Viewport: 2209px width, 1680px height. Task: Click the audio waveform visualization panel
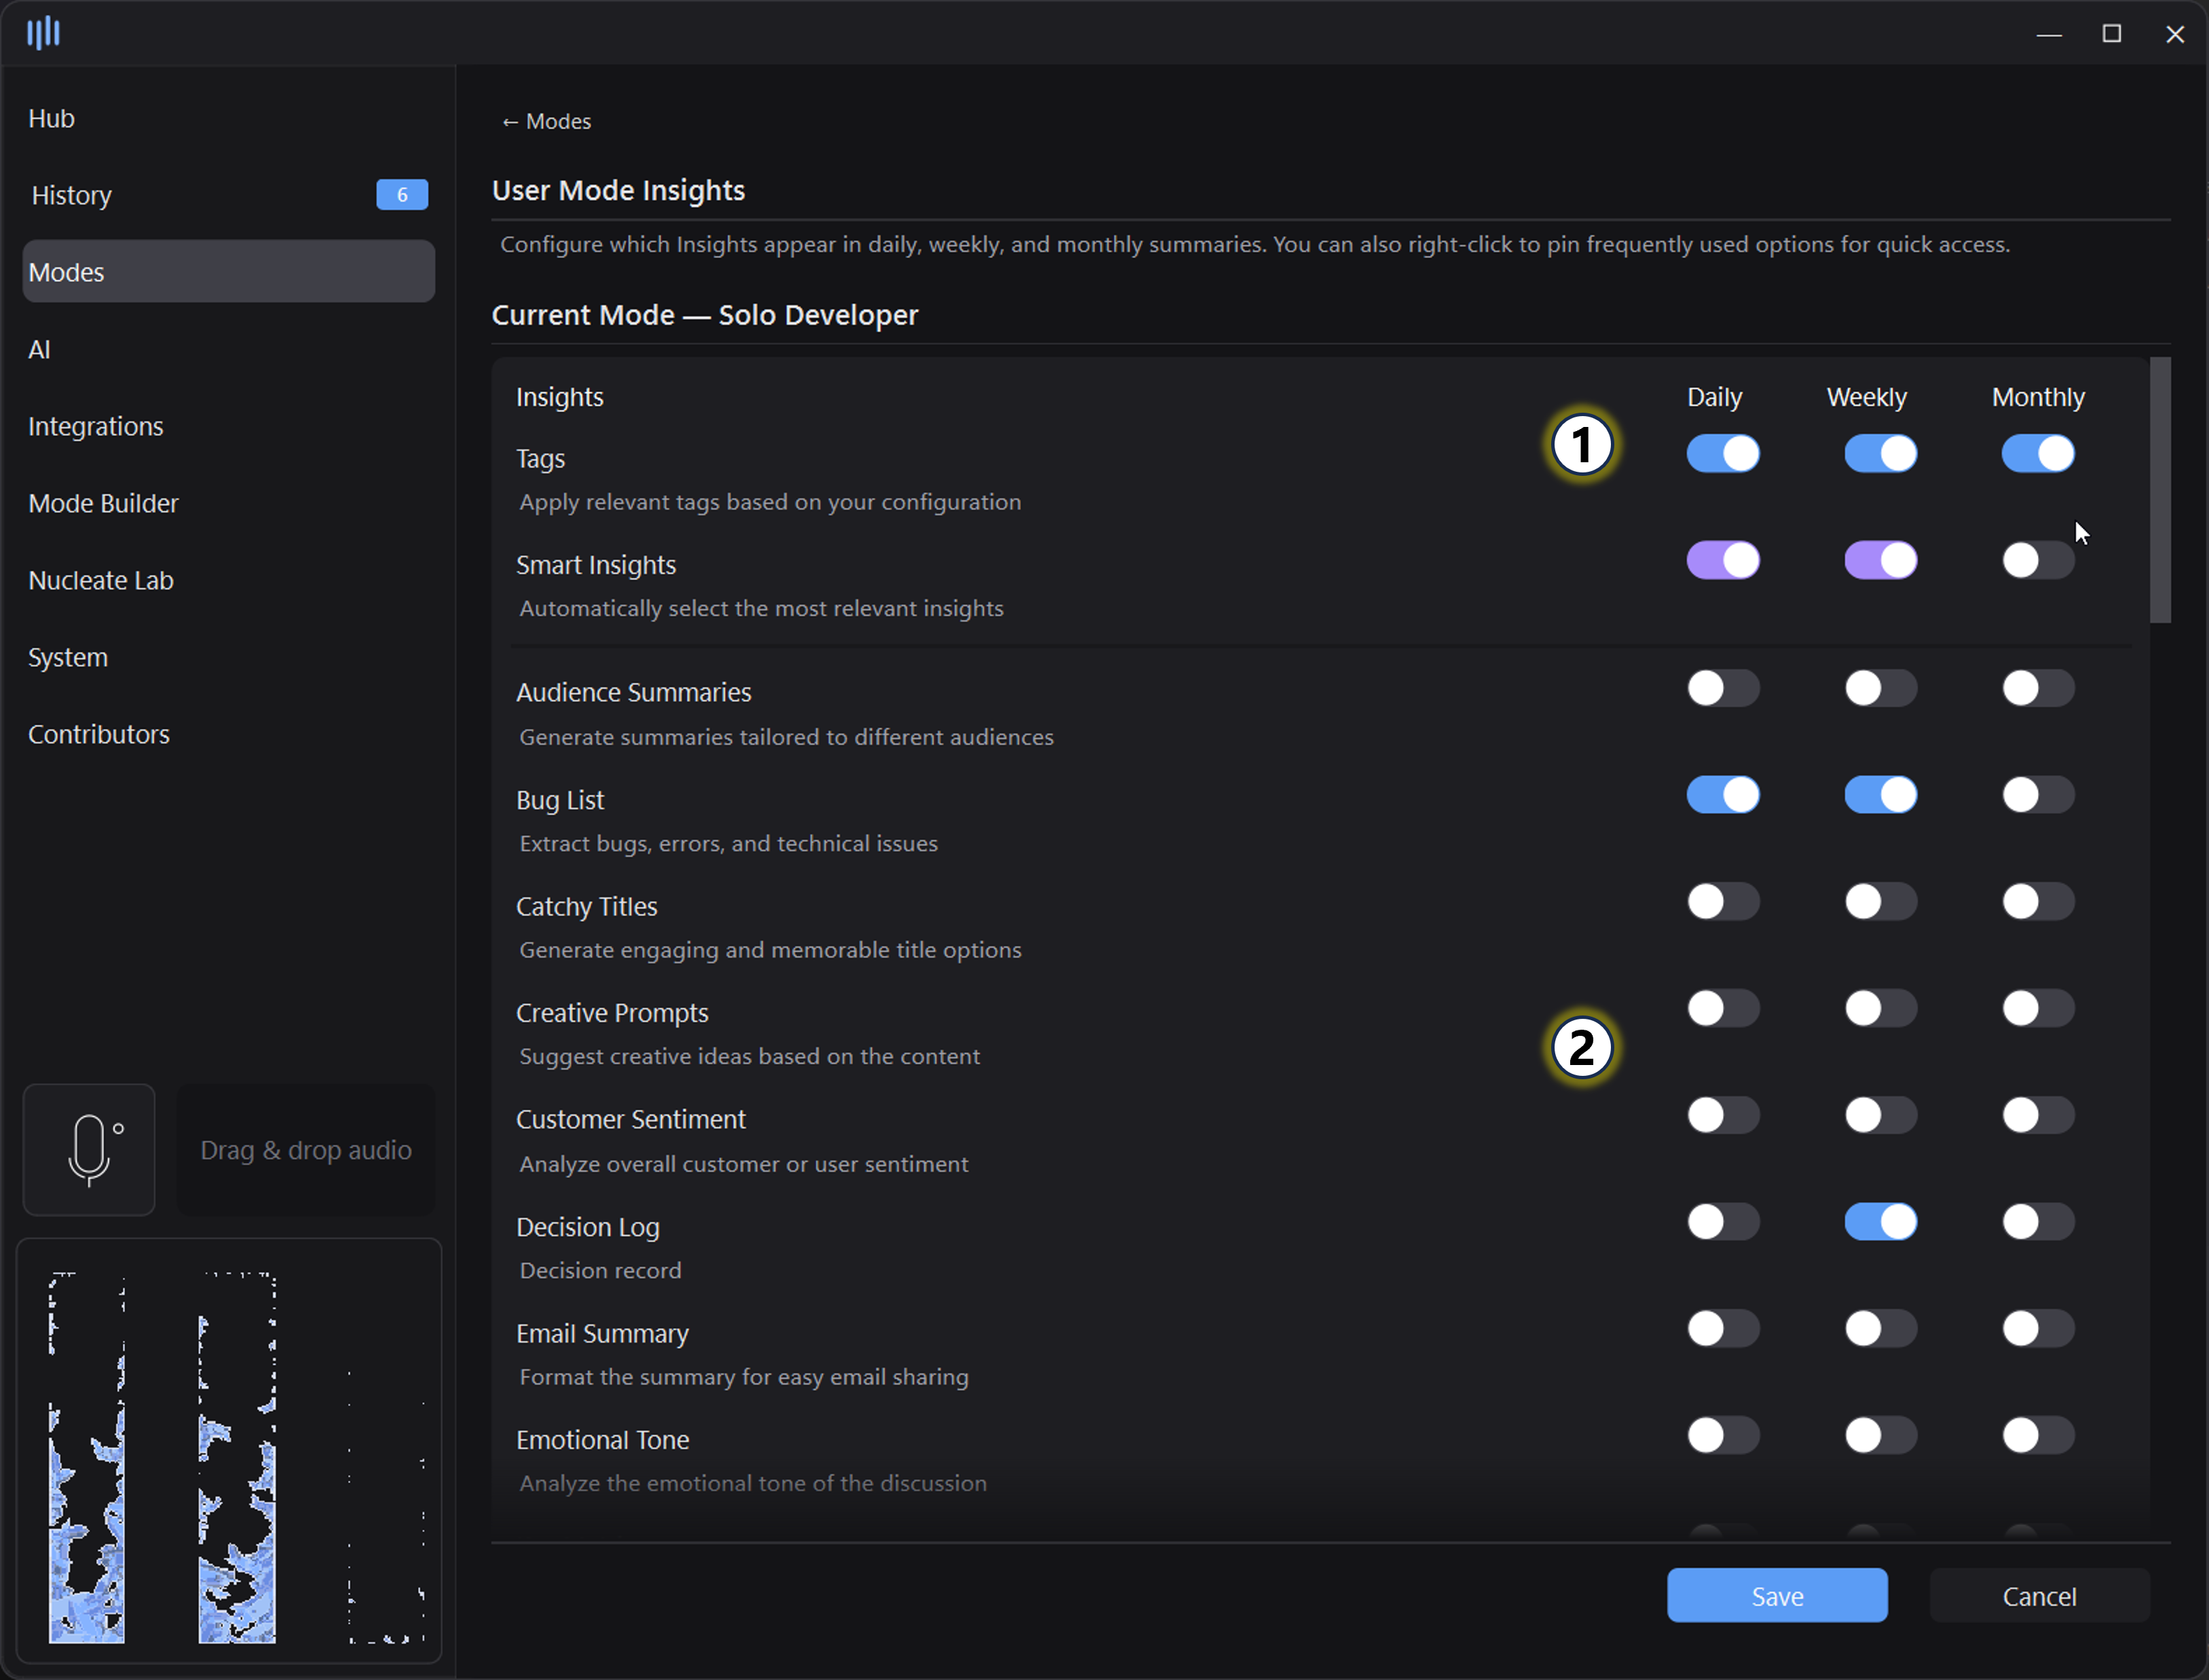pos(229,1451)
